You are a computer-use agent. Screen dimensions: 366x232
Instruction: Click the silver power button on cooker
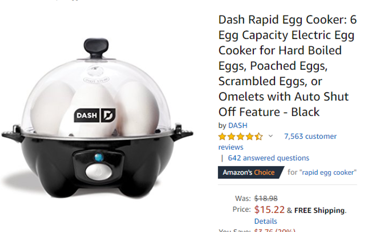coord(99,172)
